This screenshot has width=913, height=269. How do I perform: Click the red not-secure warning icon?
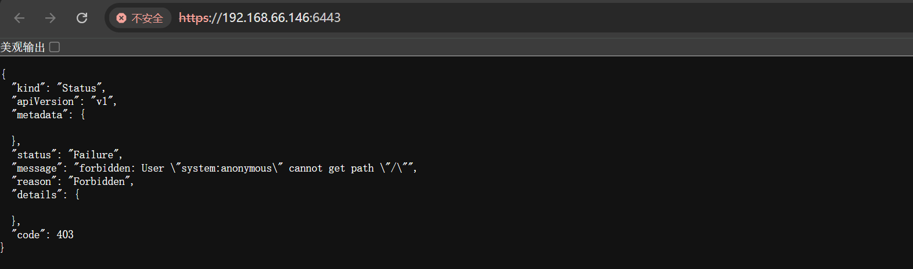(x=121, y=18)
